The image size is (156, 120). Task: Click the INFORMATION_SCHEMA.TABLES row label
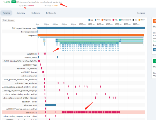tap(20, 61)
